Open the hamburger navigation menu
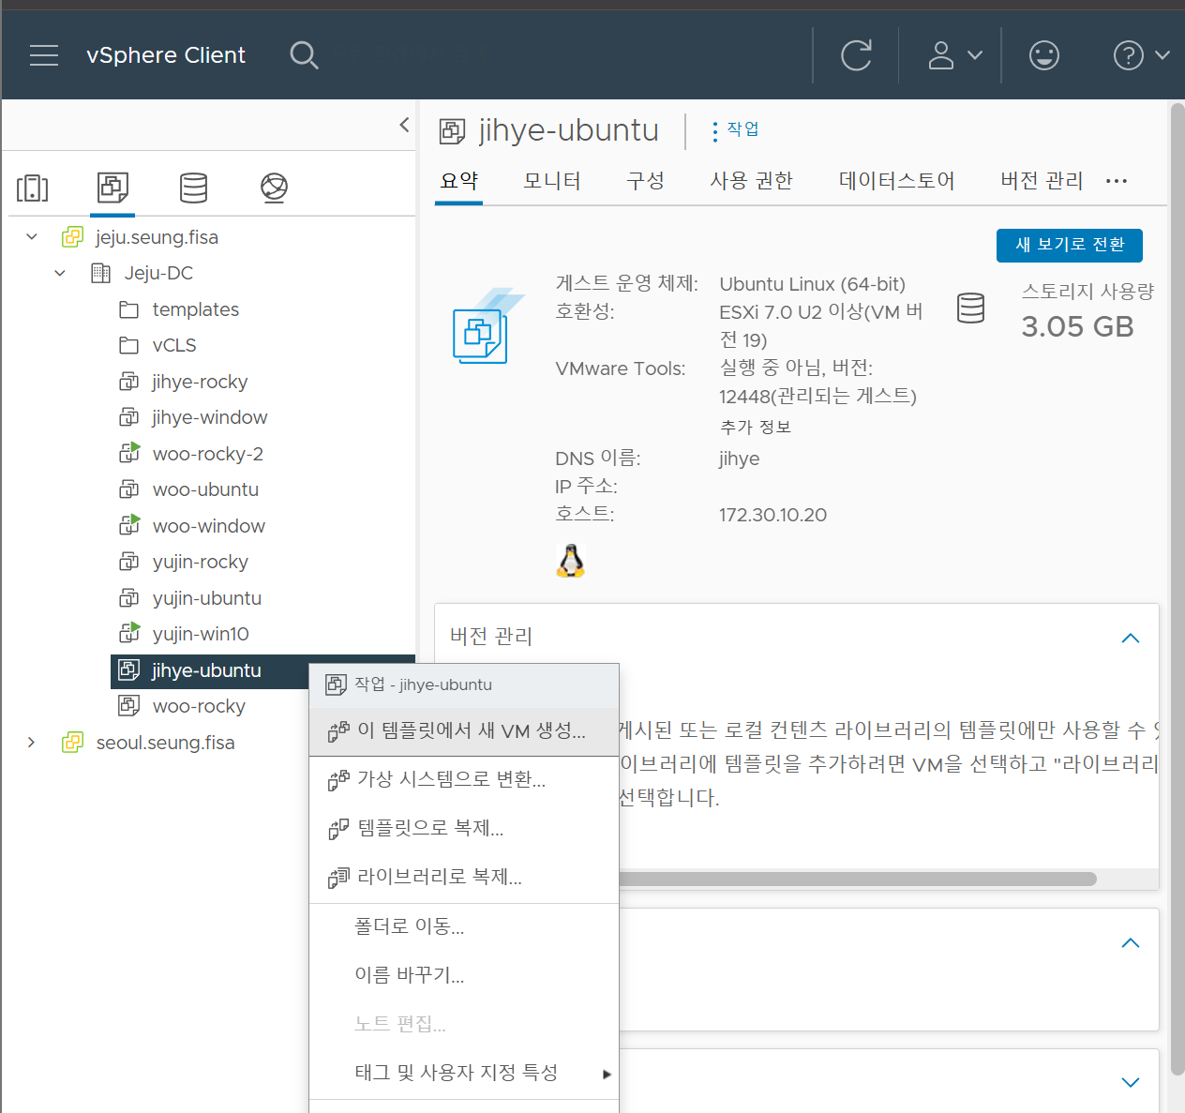Image resolution: width=1185 pixels, height=1113 pixels. coord(44,55)
